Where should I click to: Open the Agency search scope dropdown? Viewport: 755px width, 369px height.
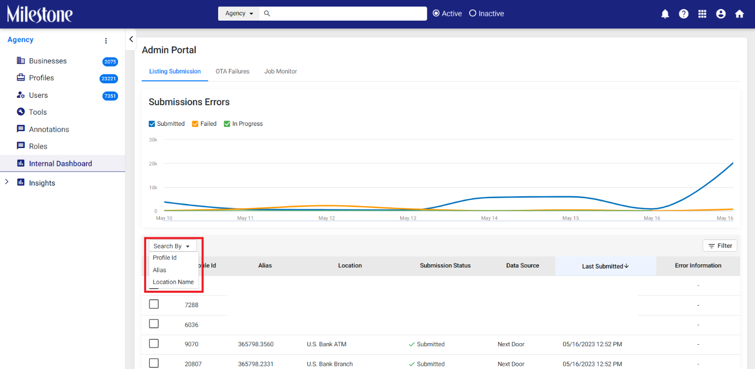tap(239, 14)
